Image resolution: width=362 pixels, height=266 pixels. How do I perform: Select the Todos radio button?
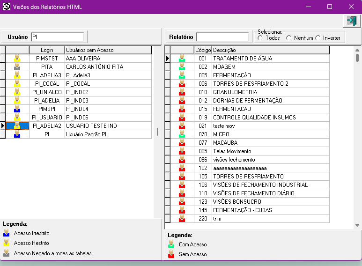click(260, 38)
